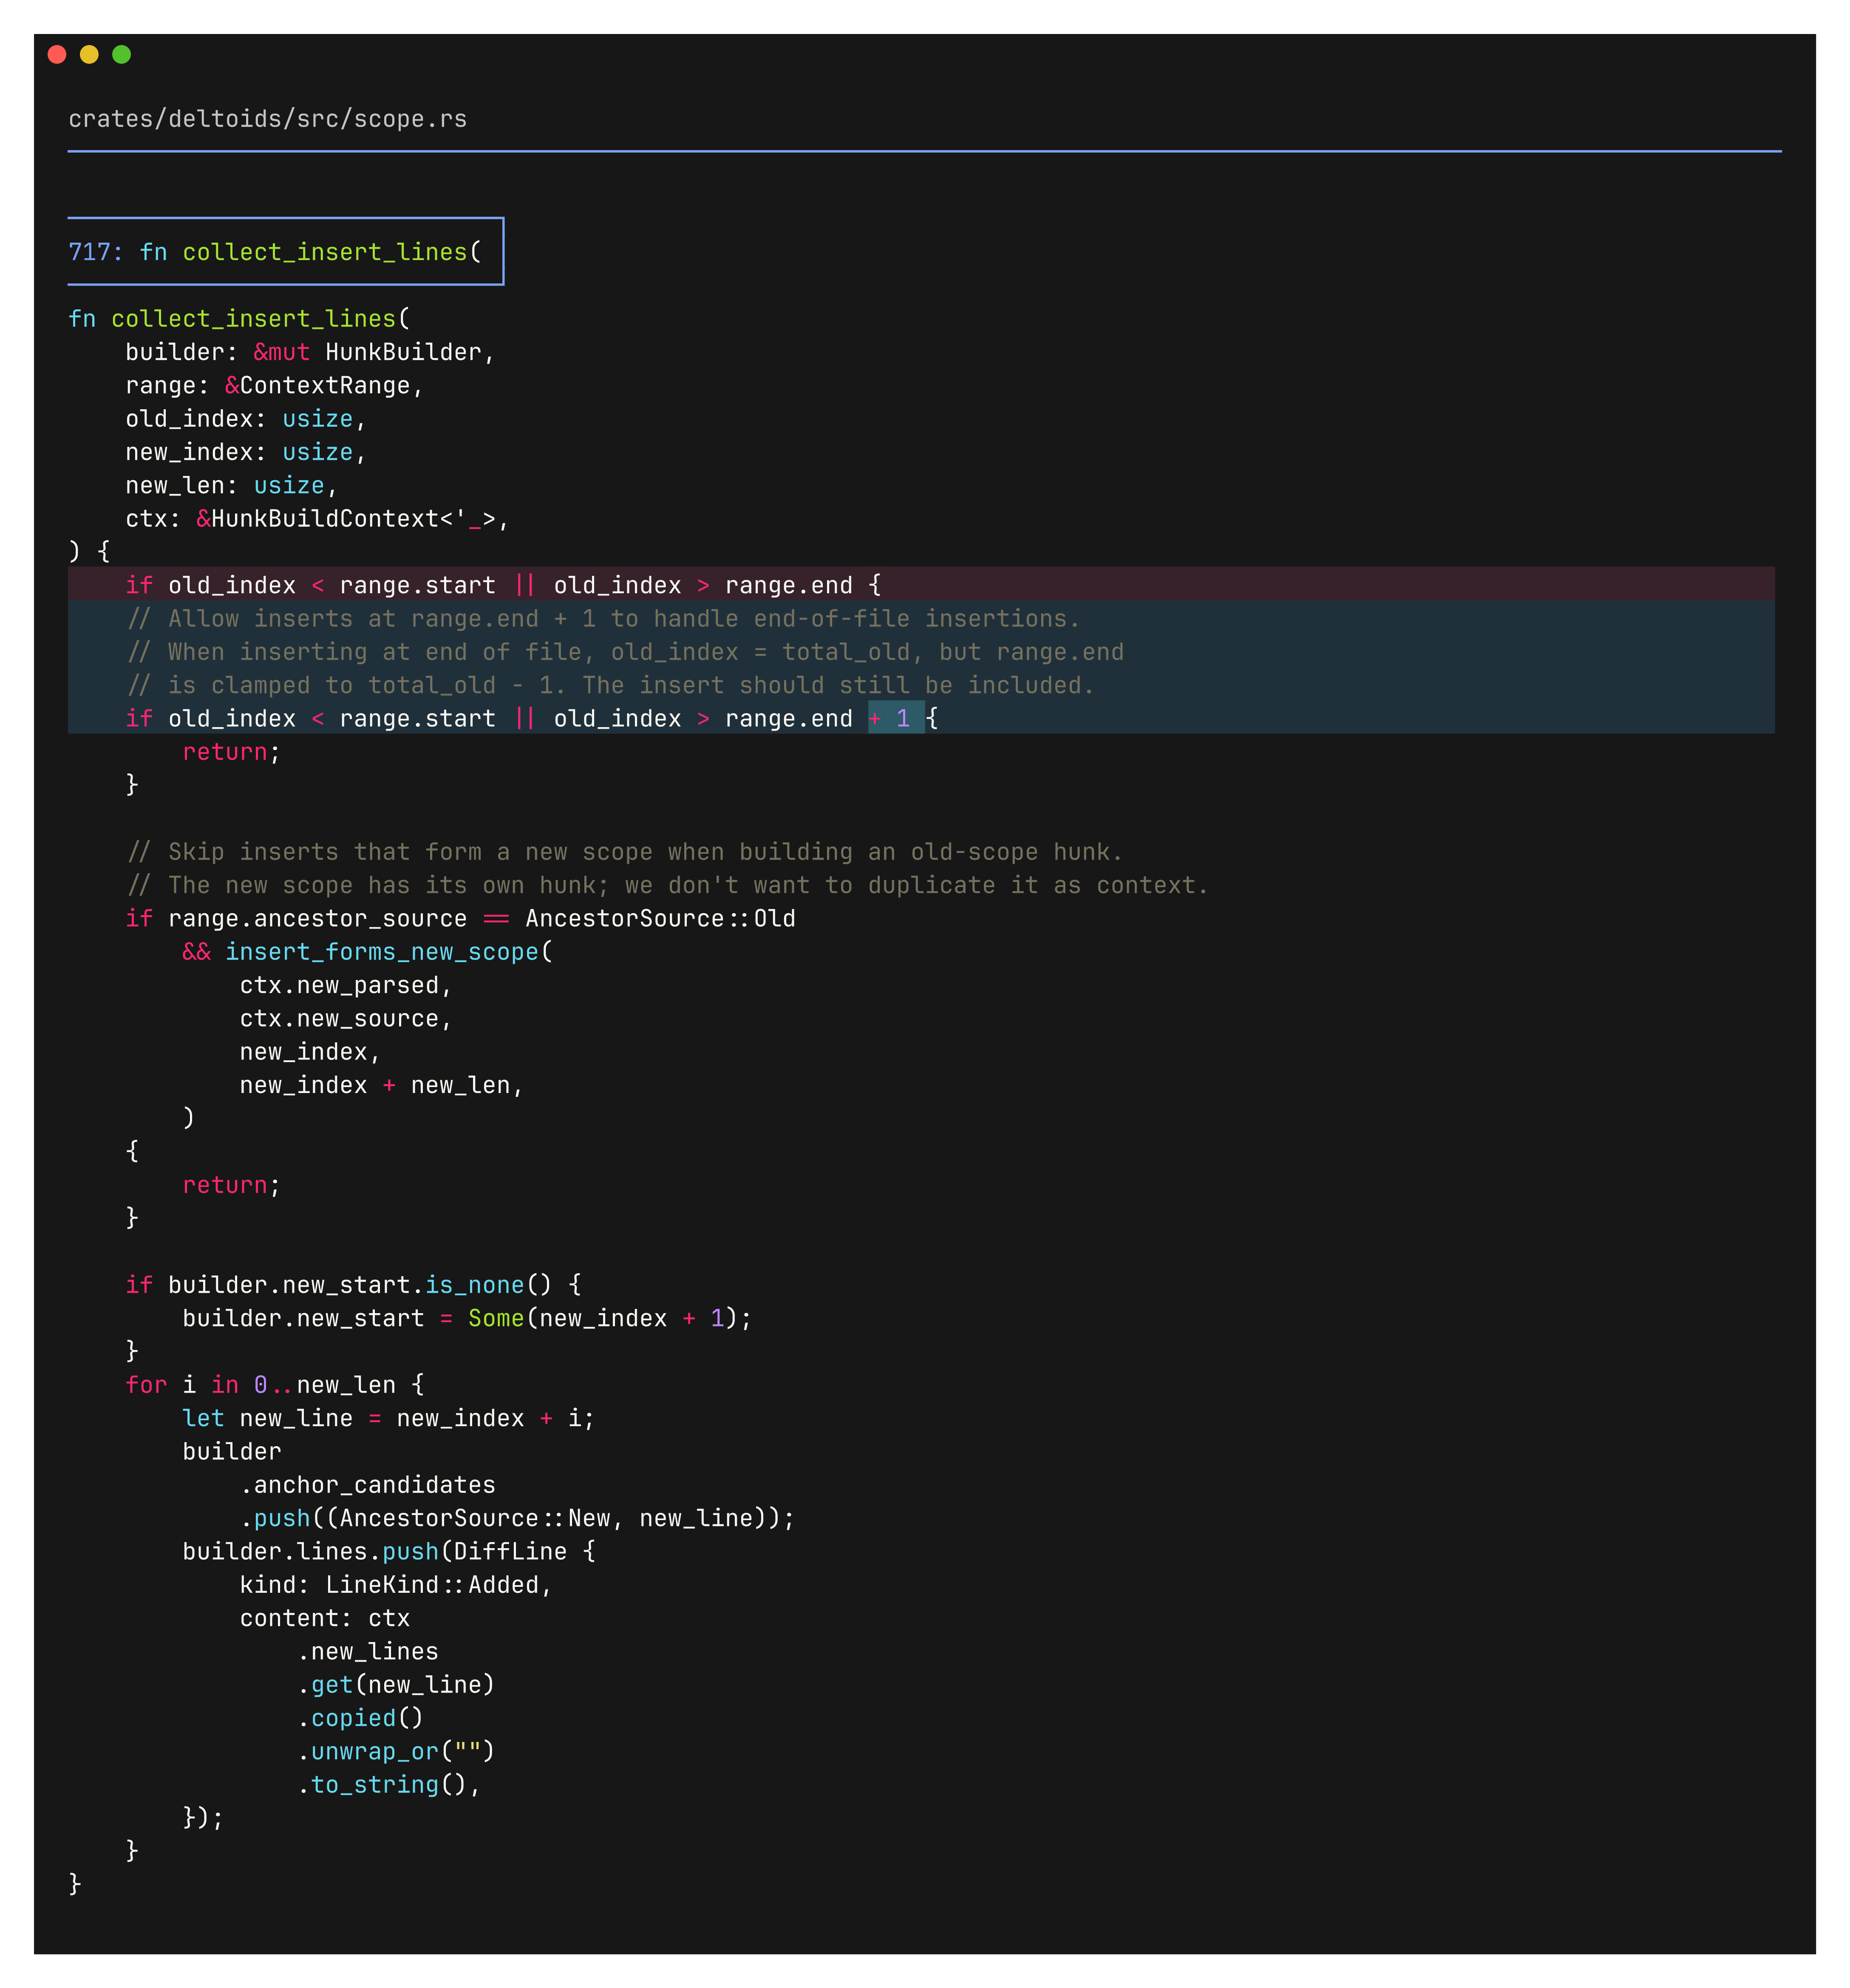
Task: Click the 'new_index: usize,' parameter line
Action: (x=246, y=452)
